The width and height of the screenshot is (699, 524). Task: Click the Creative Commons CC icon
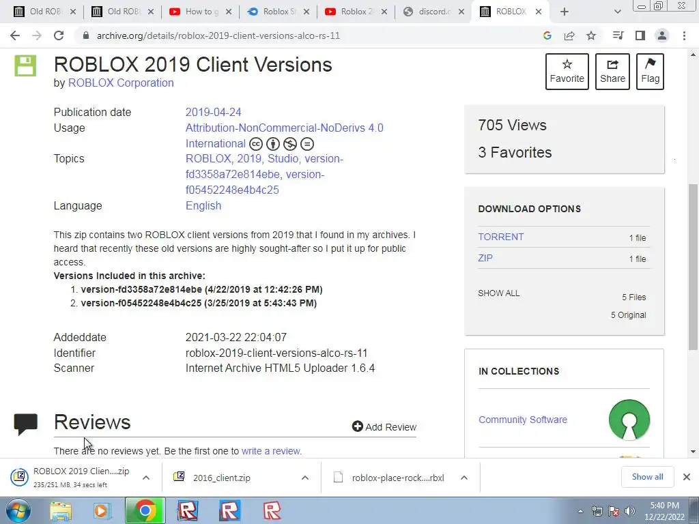[x=256, y=144]
